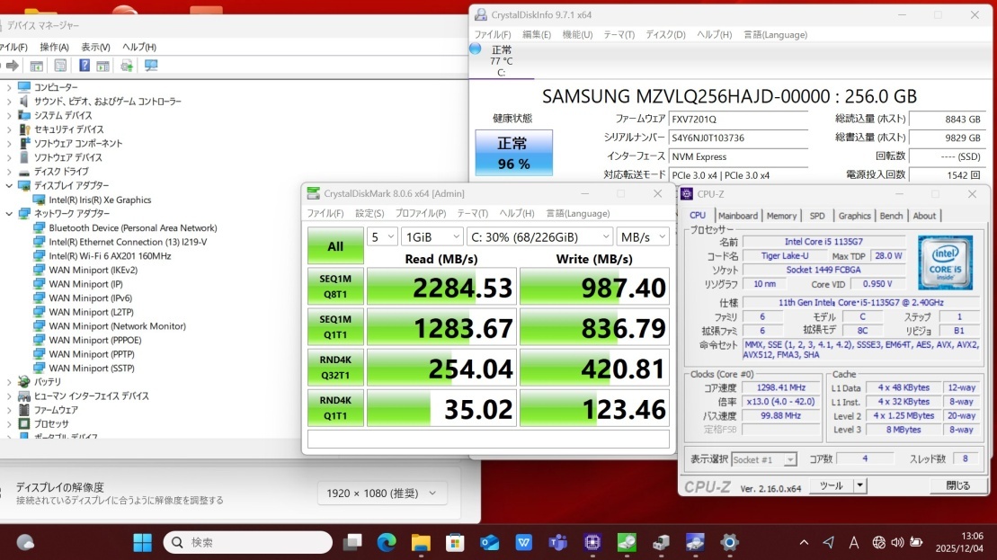Open the display resolution 1920 × 1080 dropdown

382,493
